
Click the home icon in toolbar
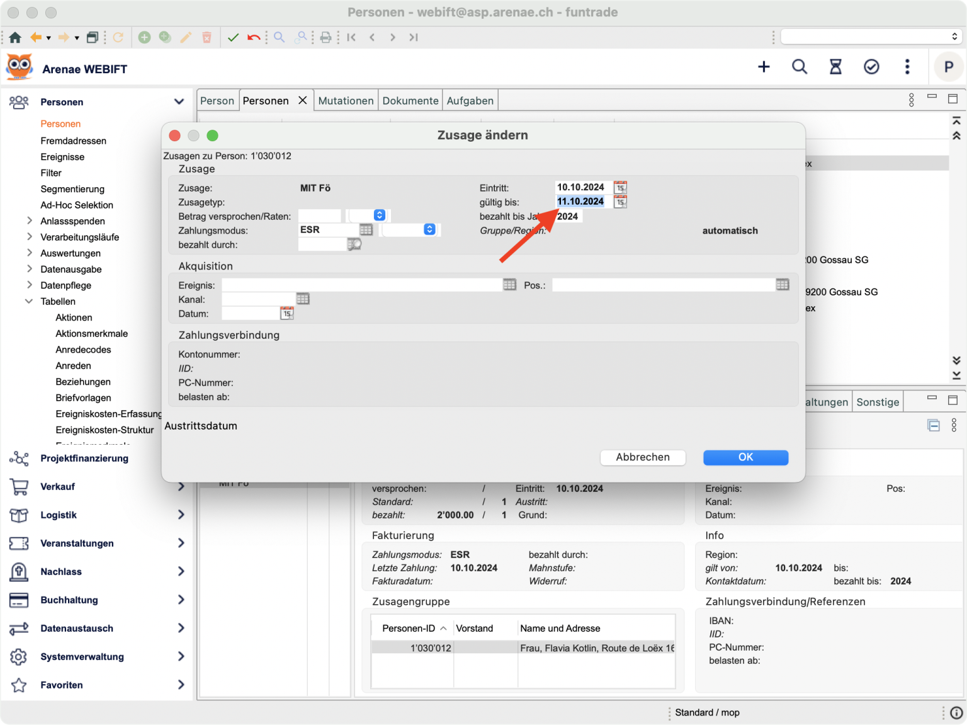pos(15,38)
